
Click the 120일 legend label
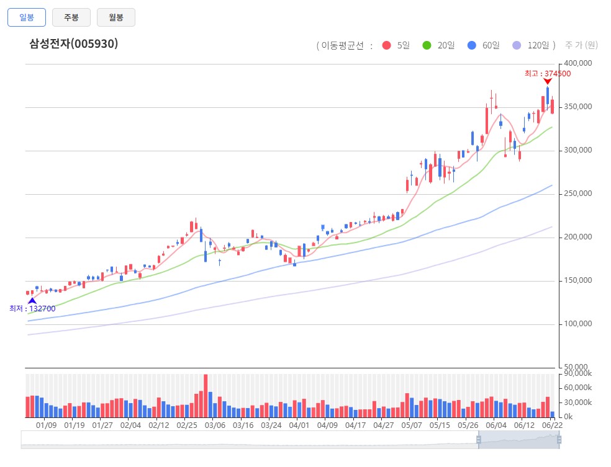(538, 45)
